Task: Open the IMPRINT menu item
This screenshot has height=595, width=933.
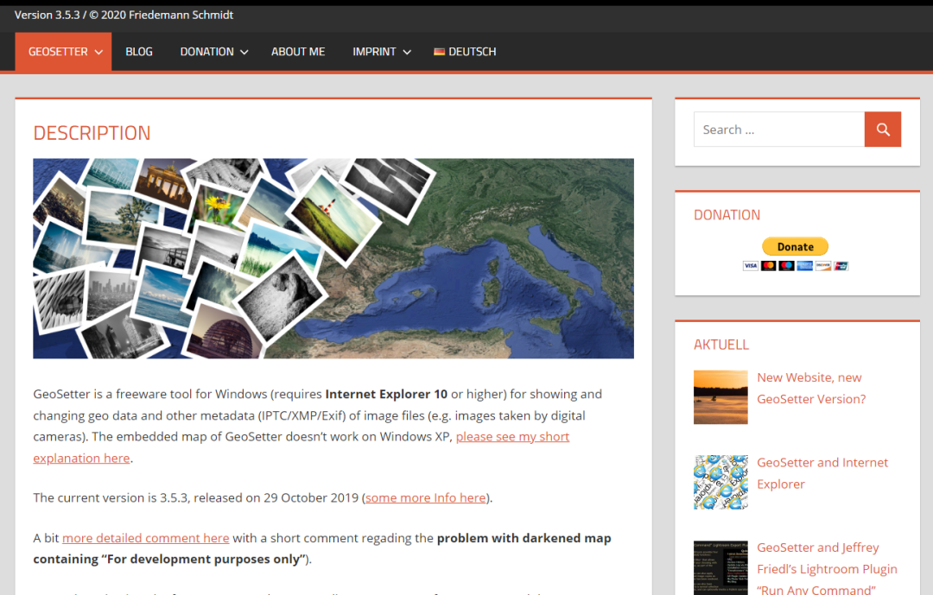Action: [374, 52]
